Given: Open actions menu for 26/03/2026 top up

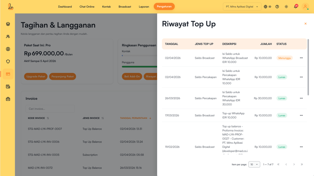Looking at the screenshot, I should (x=301, y=98).
